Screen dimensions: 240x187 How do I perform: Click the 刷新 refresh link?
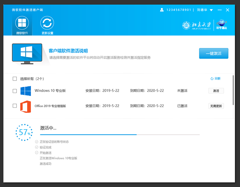(x=215, y=79)
